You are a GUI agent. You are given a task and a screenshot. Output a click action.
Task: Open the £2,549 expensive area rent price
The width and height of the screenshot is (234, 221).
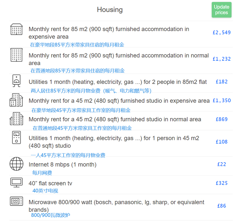[222, 33]
